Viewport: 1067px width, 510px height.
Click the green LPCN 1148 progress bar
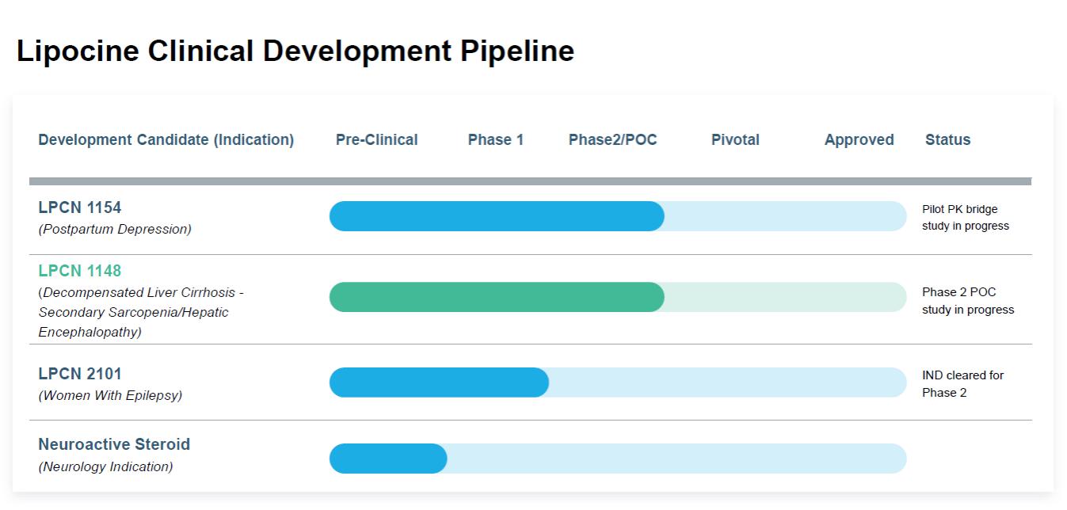(497, 297)
